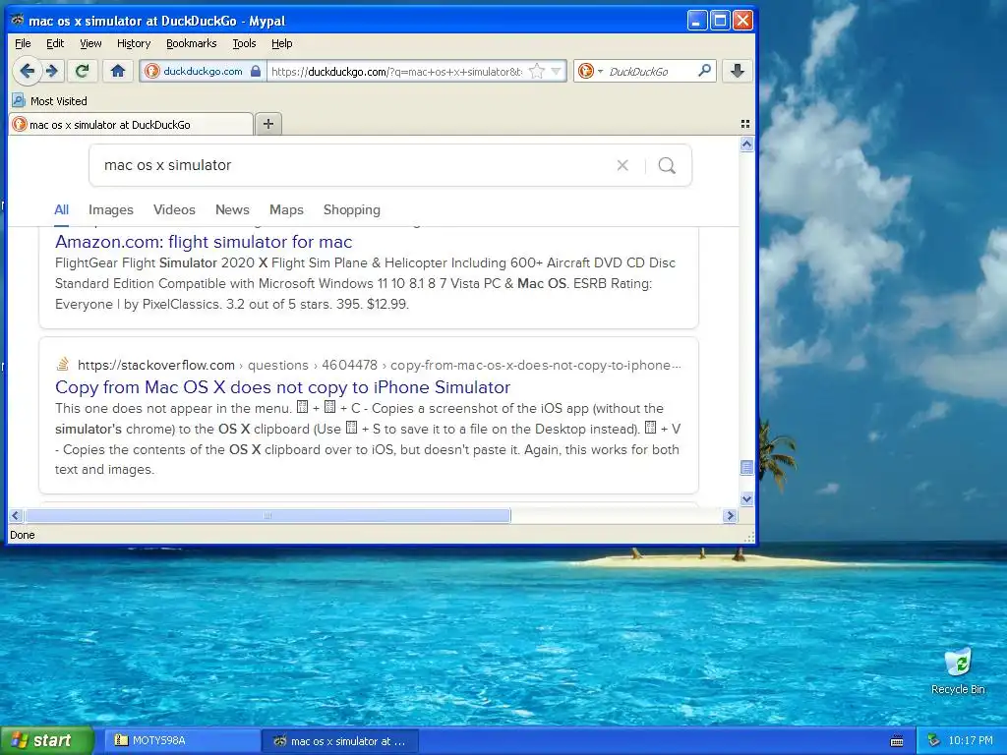The width and height of the screenshot is (1007, 755).
Task: Switch to the News results tab
Action: pyautogui.click(x=232, y=210)
